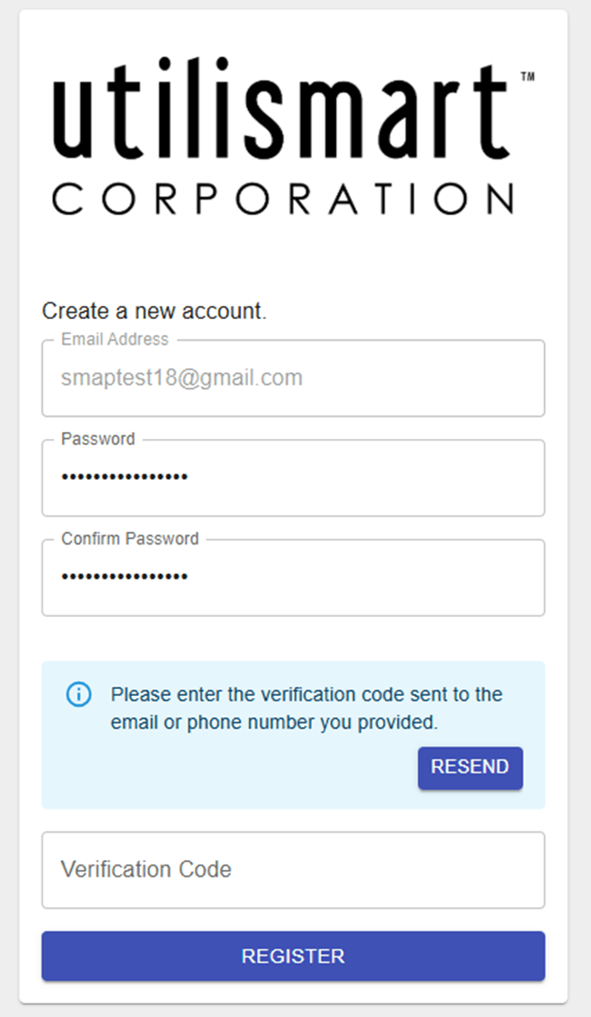The width and height of the screenshot is (591, 1017).
Task: Click the Confirm Password floating label
Action: point(130,538)
